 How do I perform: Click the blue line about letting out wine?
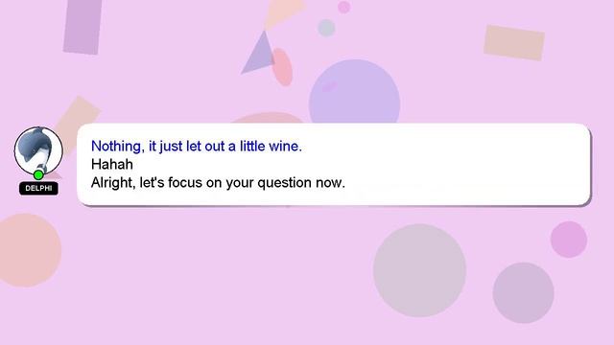pyautogui.click(x=196, y=147)
